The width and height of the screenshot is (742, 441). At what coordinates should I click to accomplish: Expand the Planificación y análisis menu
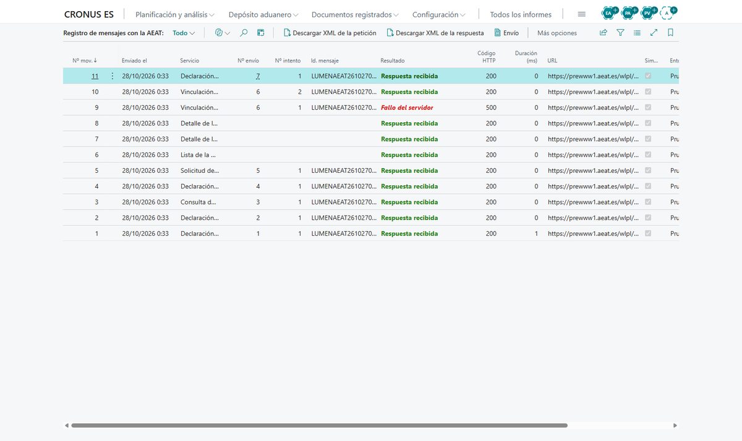point(175,14)
